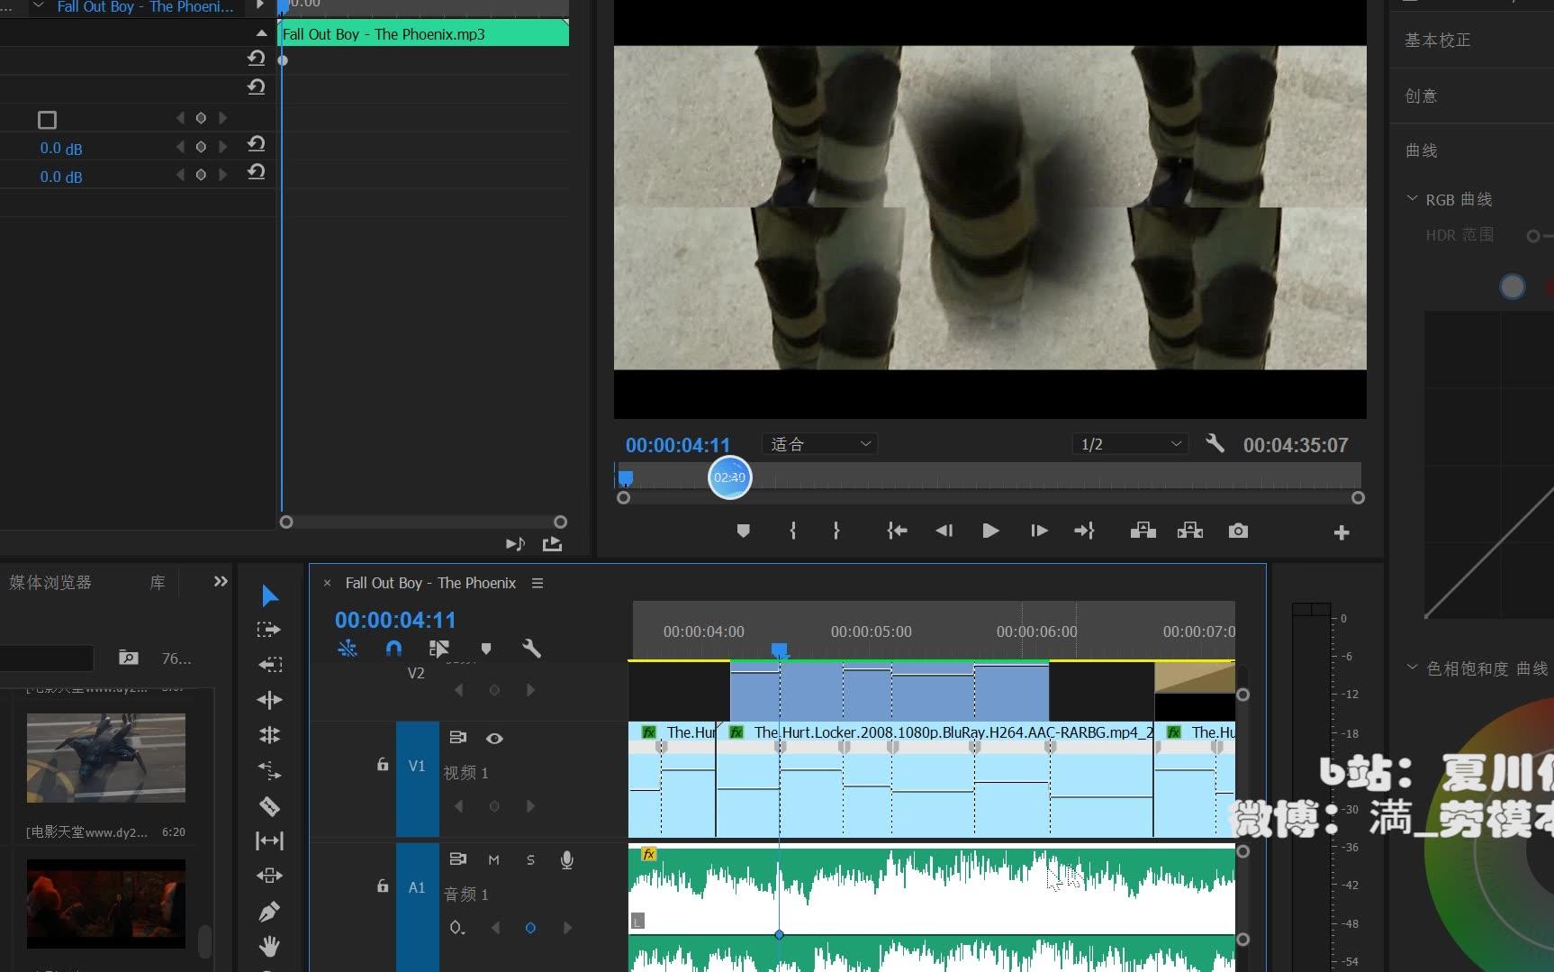Screen dimensions: 1554x972
Task: Switch to the Media Browser tab
Action: click(50, 583)
